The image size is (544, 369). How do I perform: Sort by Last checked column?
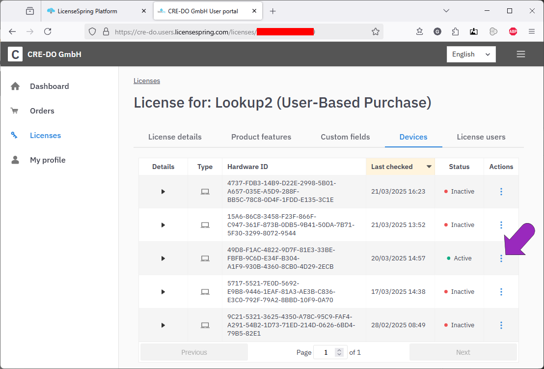(400, 167)
